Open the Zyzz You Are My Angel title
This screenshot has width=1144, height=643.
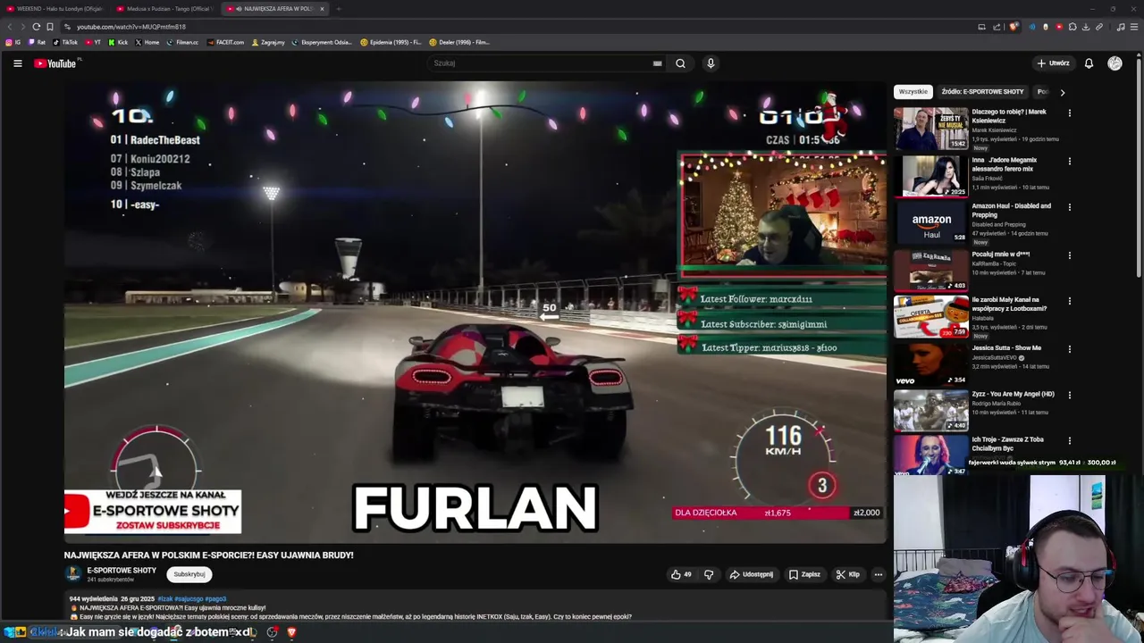coord(1013,394)
